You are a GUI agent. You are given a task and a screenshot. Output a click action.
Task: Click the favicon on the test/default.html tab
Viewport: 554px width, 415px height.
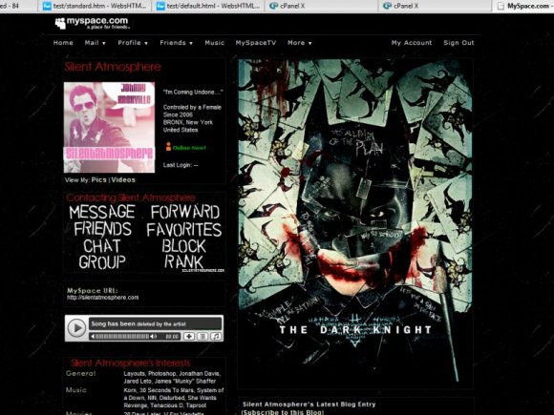tap(160, 6)
